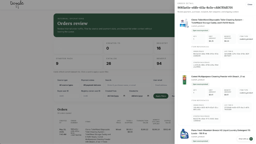The image size is (256, 144).
Task: Click the Created to date field
Action: click(140, 96)
